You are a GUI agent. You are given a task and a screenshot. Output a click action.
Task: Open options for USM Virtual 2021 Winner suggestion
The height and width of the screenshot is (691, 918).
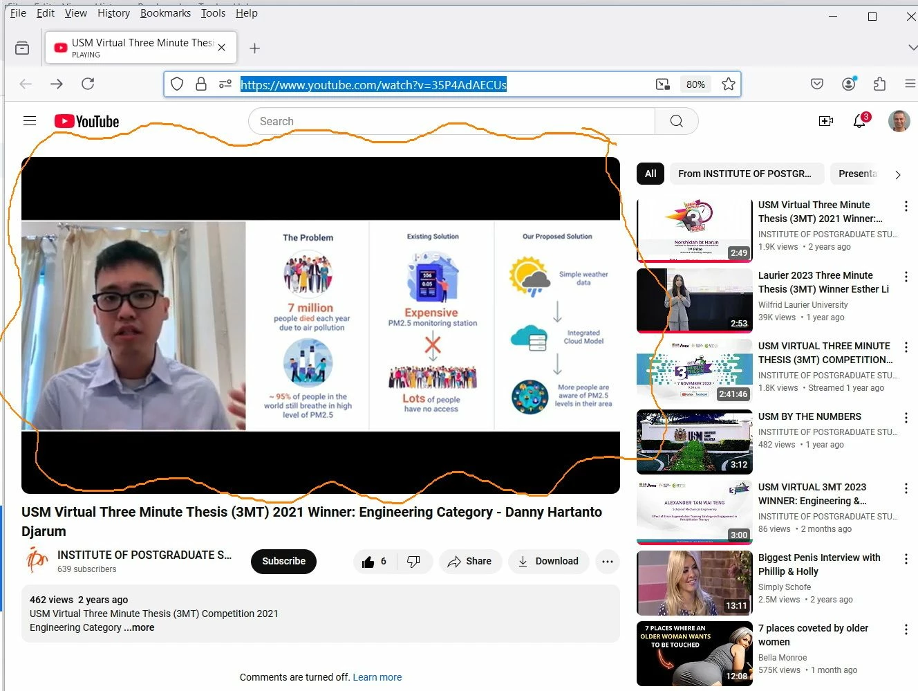tap(906, 206)
